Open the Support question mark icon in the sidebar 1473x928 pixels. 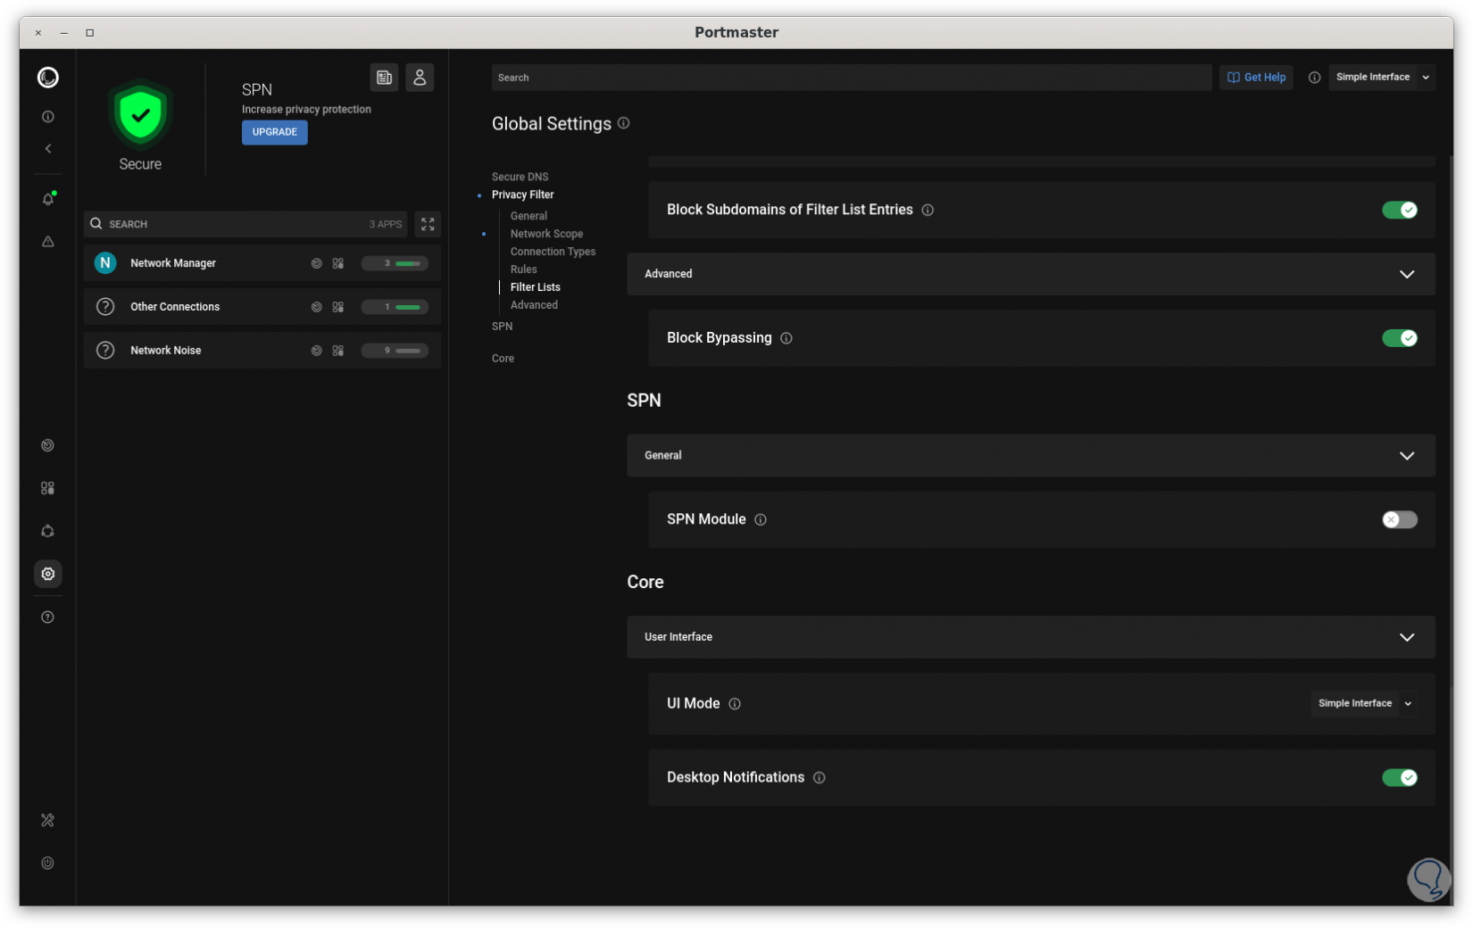coord(48,617)
